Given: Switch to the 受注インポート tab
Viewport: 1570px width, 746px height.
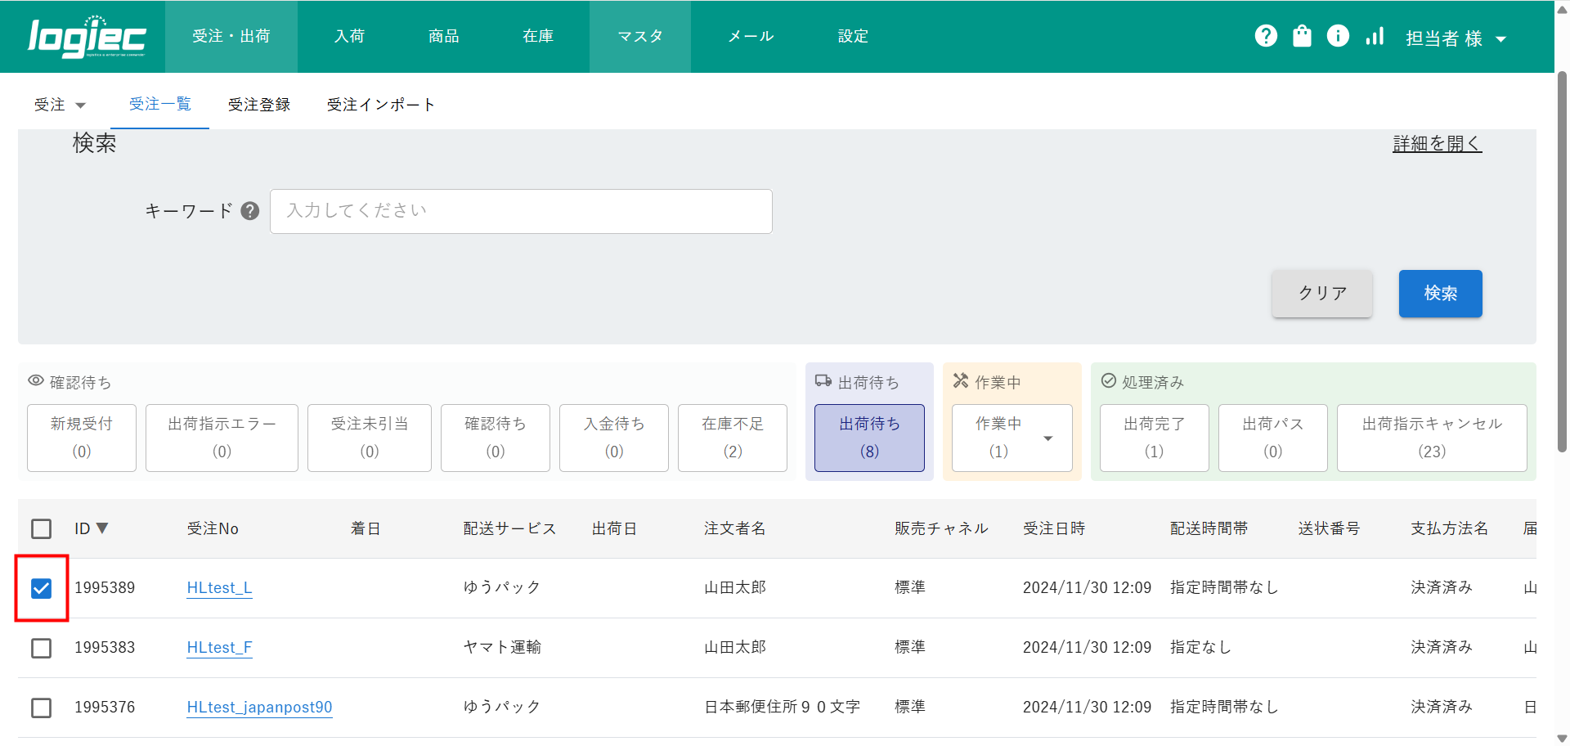Looking at the screenshot, I should coord(380,105).
